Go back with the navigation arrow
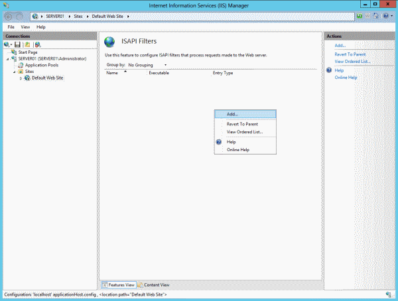Screen dimensions: 398x301 [x=9, y=17]
